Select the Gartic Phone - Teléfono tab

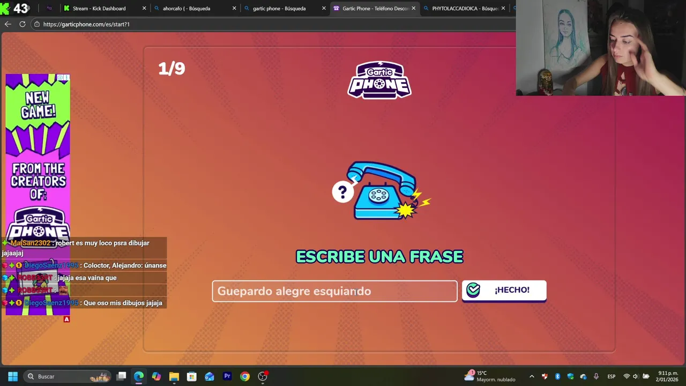(x=375, y=8)
